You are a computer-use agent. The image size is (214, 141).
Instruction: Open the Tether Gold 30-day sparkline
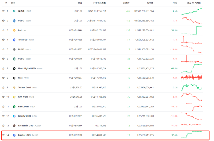pyautogui.click(x=192, y=87)
